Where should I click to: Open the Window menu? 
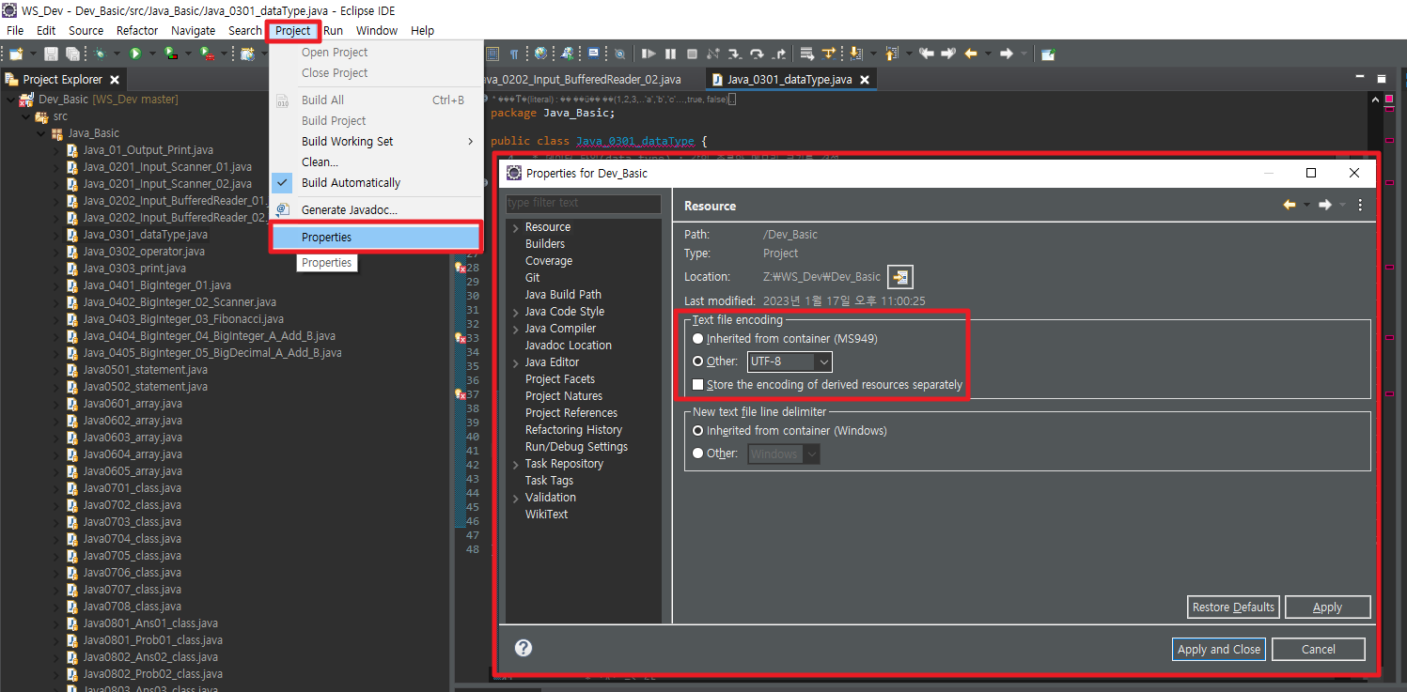click(x=377, y=30)
